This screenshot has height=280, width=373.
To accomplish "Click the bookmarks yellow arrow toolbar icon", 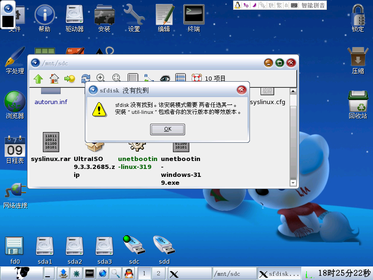I will [x=69, y=78].
